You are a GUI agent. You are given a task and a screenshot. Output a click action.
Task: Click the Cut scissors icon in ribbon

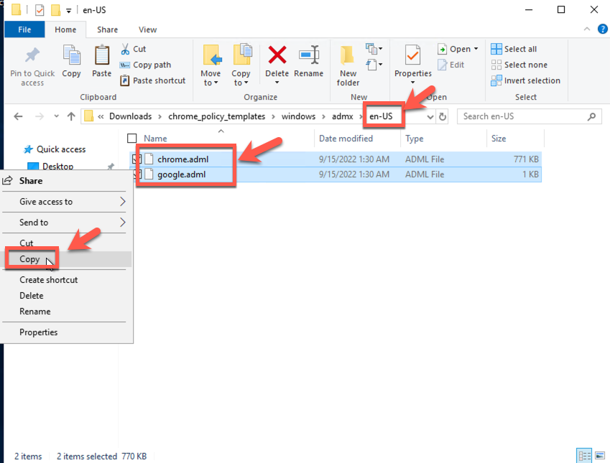(124, 49)
